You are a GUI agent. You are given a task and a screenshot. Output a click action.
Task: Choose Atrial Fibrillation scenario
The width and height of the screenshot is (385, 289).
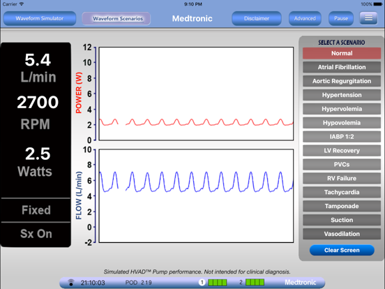coord(342,67)
